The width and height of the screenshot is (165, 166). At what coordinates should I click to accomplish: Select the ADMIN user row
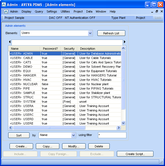(x=65, y=54)
